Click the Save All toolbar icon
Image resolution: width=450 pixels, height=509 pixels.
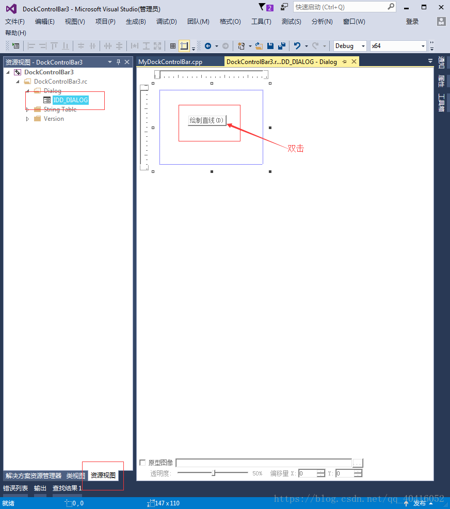click(282, 46)
